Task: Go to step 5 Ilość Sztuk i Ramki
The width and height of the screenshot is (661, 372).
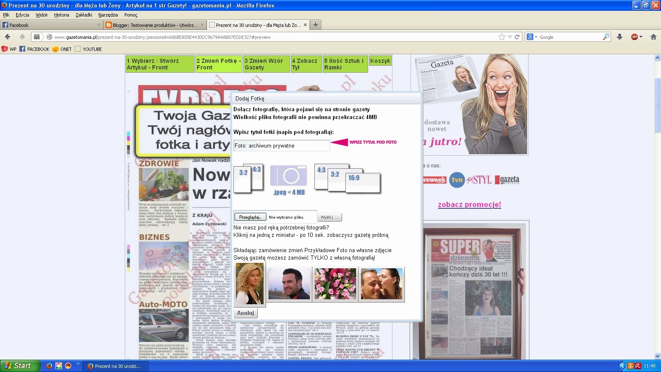Action: (x=345, y=64)
